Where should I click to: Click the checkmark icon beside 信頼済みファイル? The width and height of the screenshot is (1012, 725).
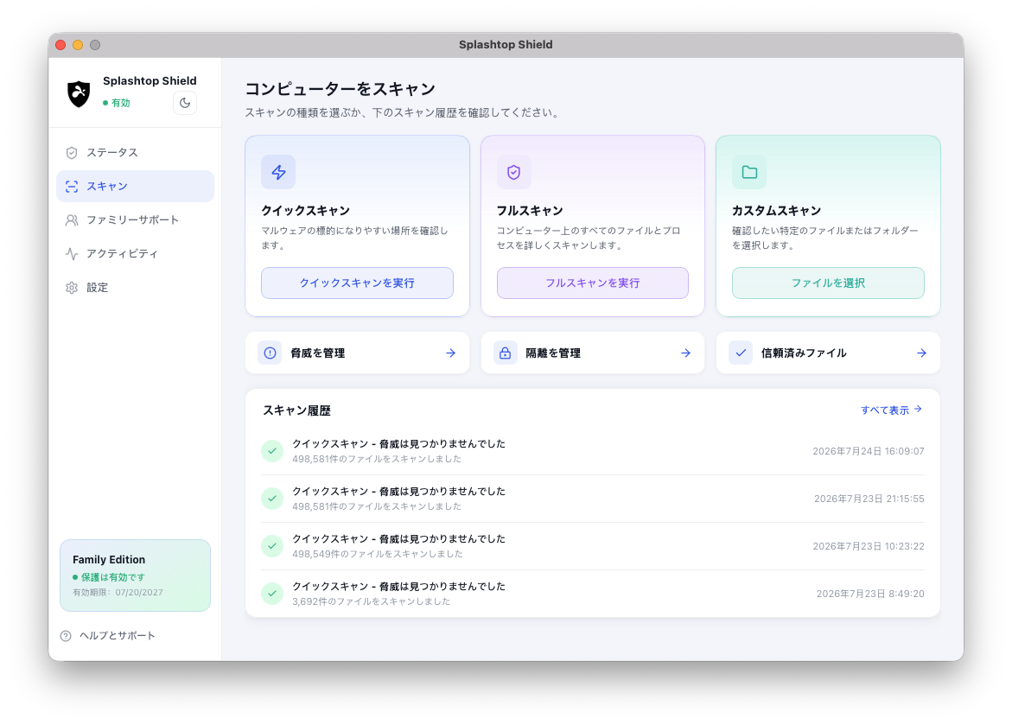[x=741, y=353]
